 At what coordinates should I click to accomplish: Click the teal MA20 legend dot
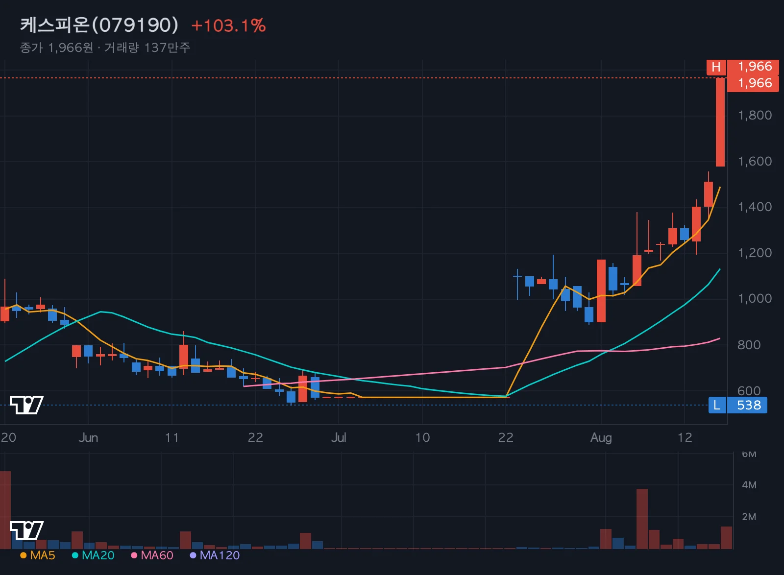click(75, 555)
